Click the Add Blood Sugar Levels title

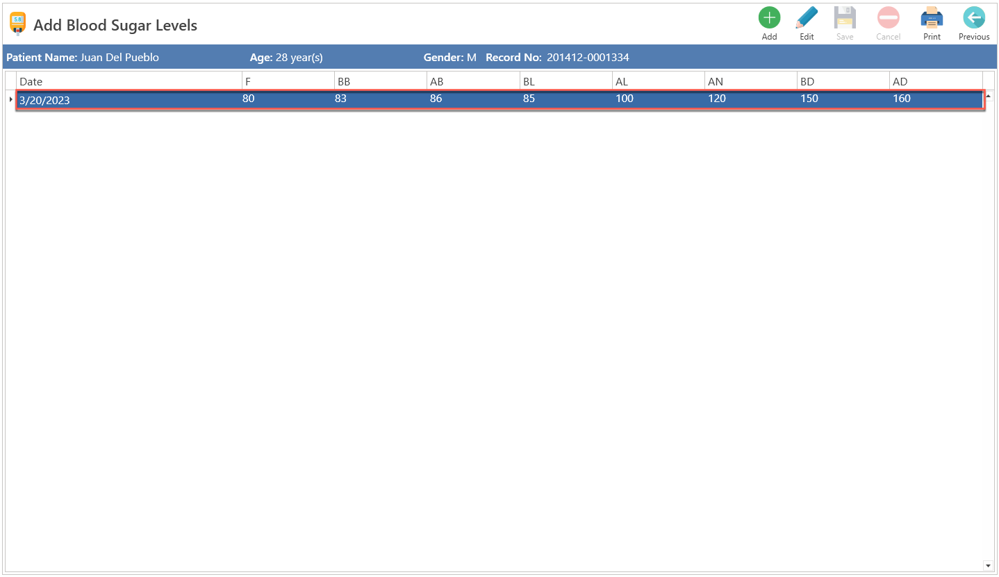(x=115, y=26)
